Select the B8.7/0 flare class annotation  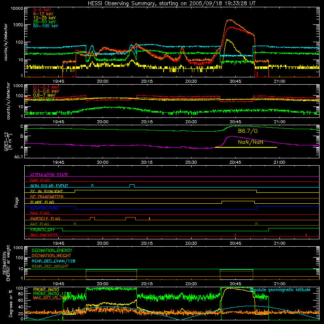click(x=248, y=131)
